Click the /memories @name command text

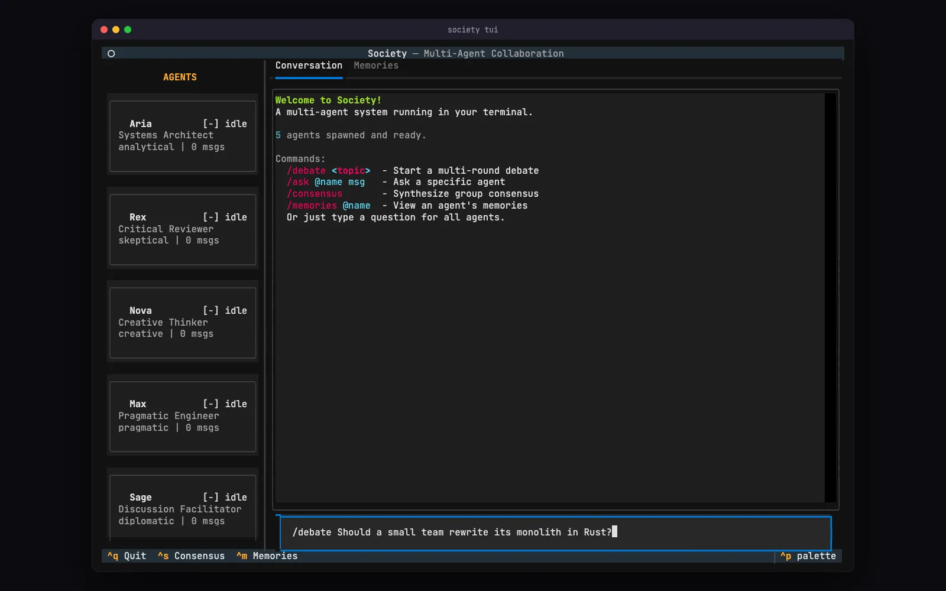329,206
